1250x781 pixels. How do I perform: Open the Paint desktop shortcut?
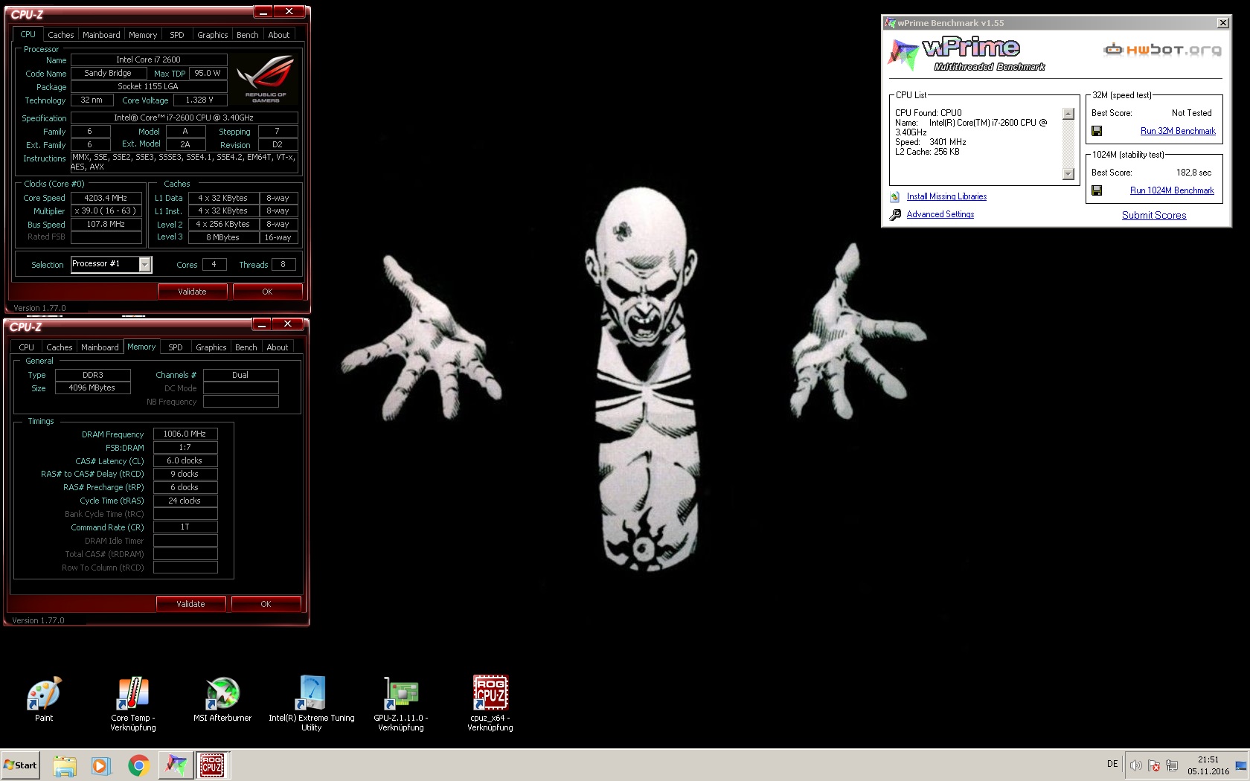point(44,698)
